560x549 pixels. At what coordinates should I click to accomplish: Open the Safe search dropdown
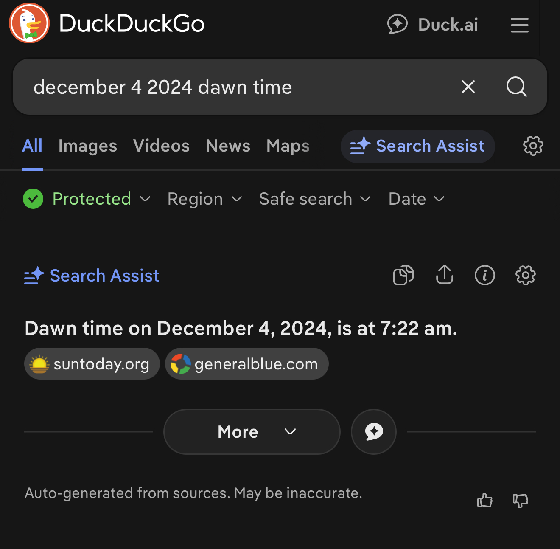(x=315, y=199)
